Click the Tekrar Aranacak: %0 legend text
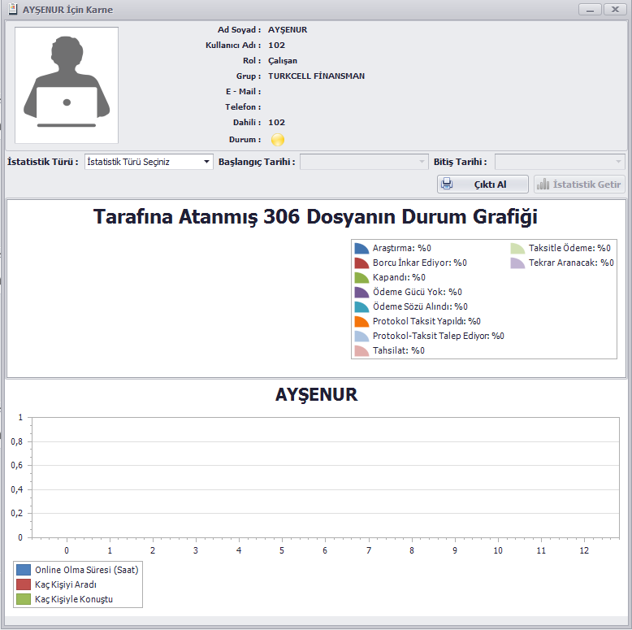 click(x=571, y=263)
